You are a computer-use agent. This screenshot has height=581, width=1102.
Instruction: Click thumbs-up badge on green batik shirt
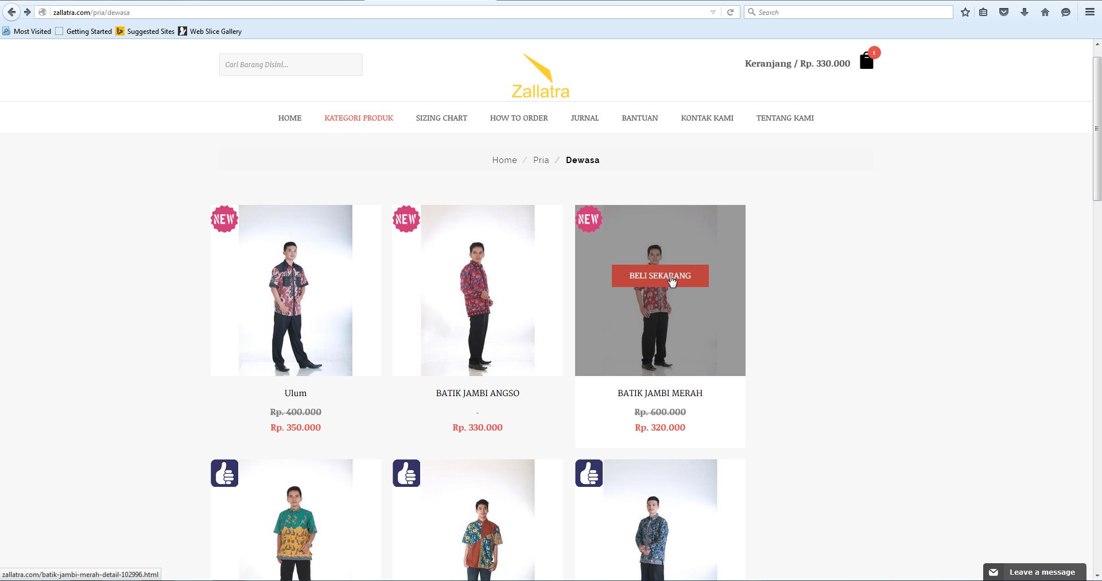tap(224, 473)
